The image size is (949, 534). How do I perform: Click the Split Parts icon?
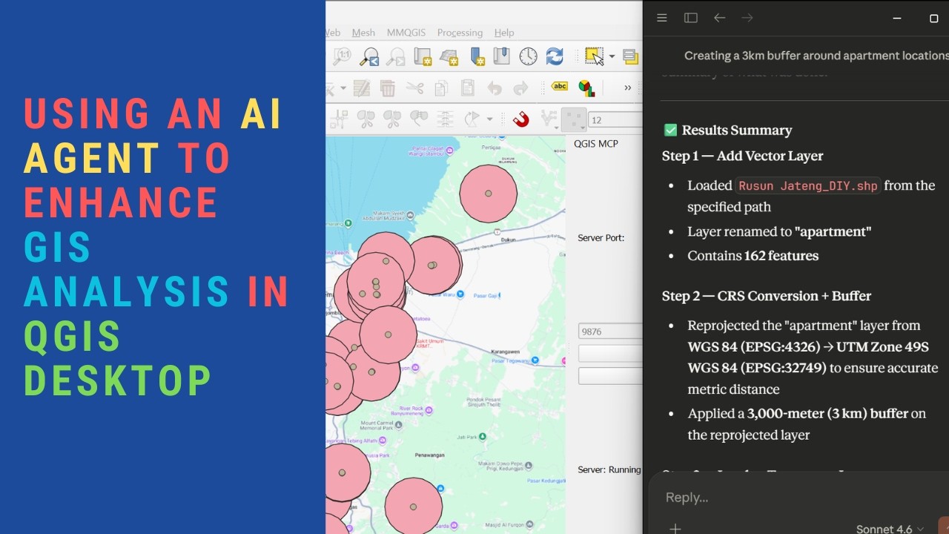coord(392,119)
